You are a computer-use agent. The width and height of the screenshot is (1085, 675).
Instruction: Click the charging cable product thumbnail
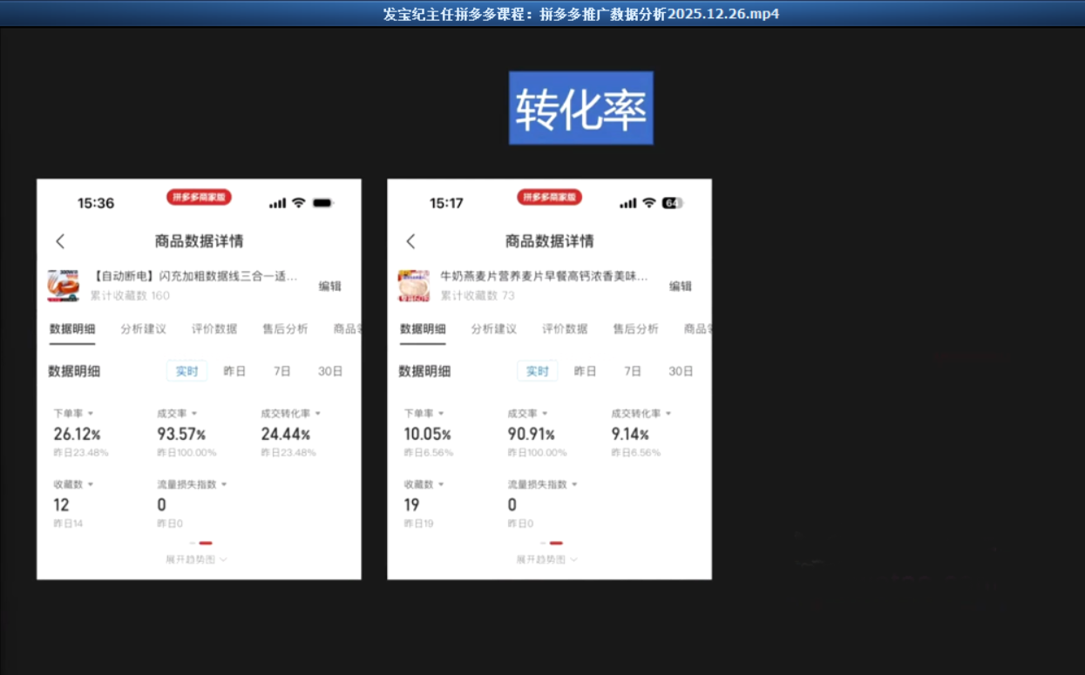click(x=64, y=286)
